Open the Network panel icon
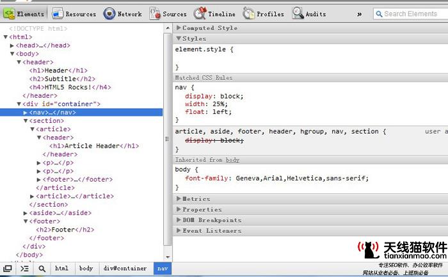This screenshot has width=448, height=277. (109, 13)
